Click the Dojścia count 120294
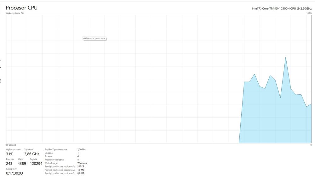 [36, 164]
